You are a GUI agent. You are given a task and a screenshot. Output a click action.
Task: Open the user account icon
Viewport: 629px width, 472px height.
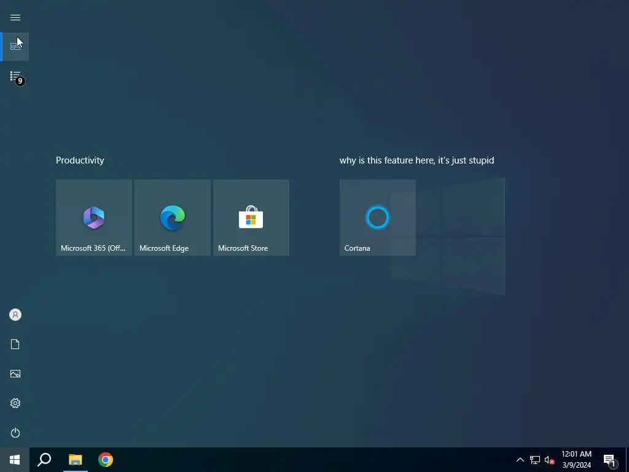tap(15, 315)
